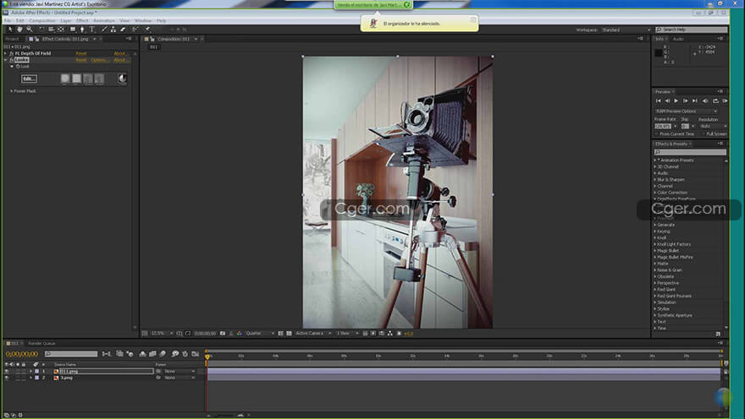Open the Looks effect Options link
The height and width of the screenshot is (419, 745).
tap(99, 60)
